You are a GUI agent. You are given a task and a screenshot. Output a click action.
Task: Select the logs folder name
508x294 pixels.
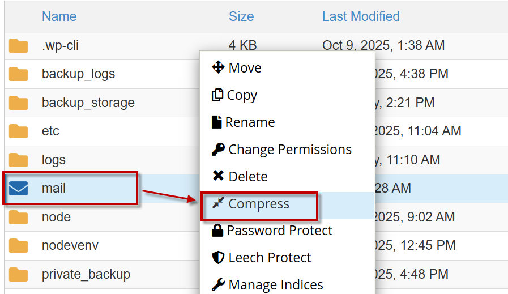(54, 160)
